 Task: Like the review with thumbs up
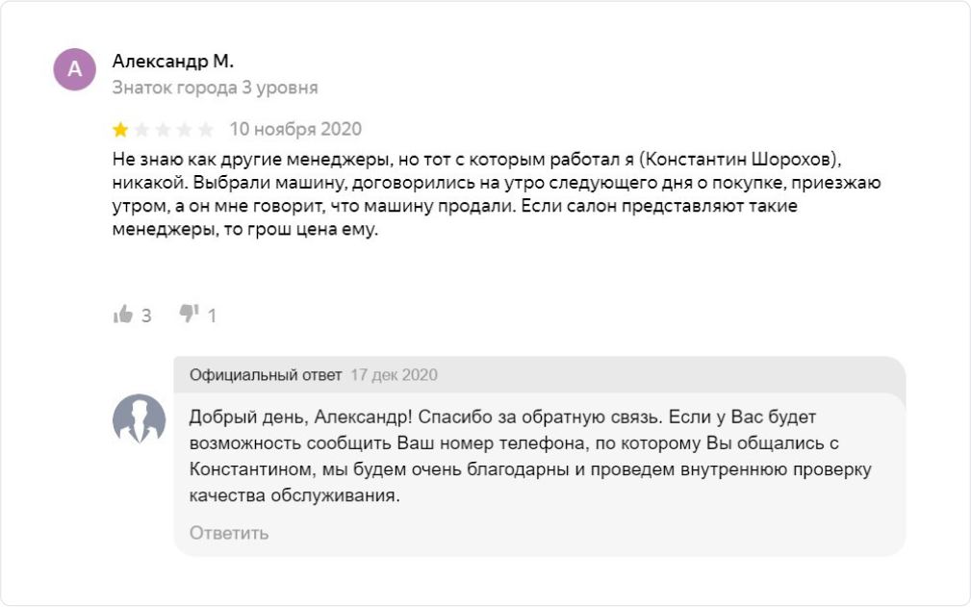123,315
